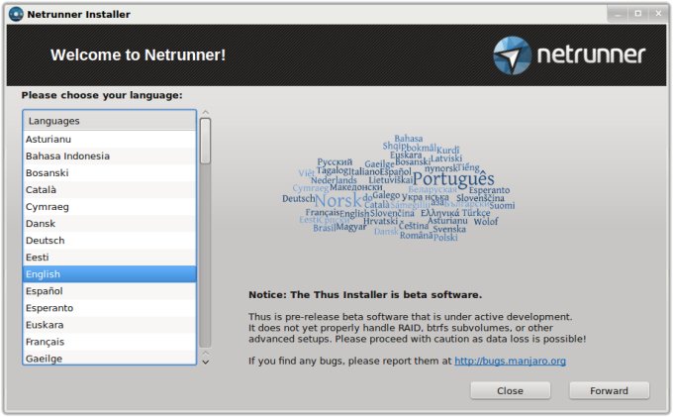Choose Bosanski in the language list
This screenshot has height=417, width=673.
[x=110, y=172]
